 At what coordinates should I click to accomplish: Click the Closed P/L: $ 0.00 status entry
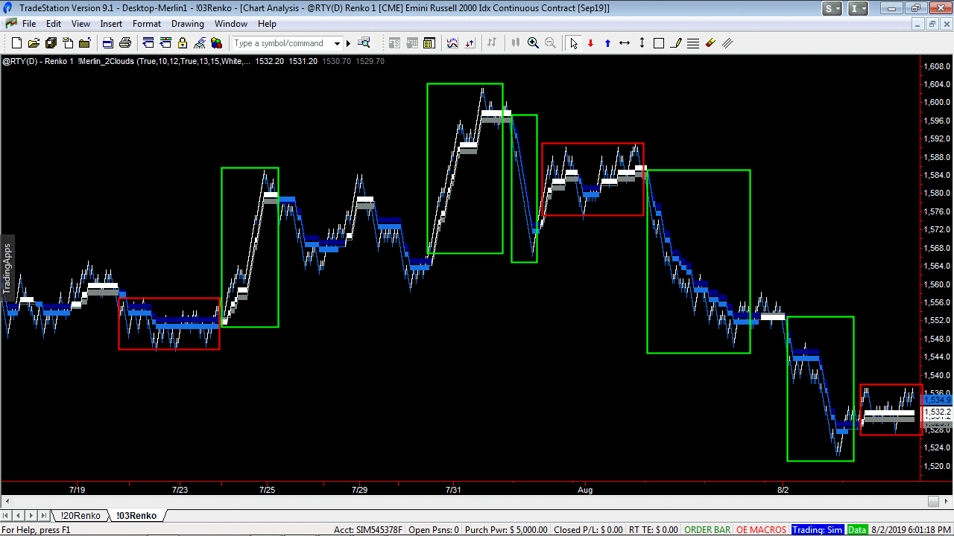[x=588, y=530]
